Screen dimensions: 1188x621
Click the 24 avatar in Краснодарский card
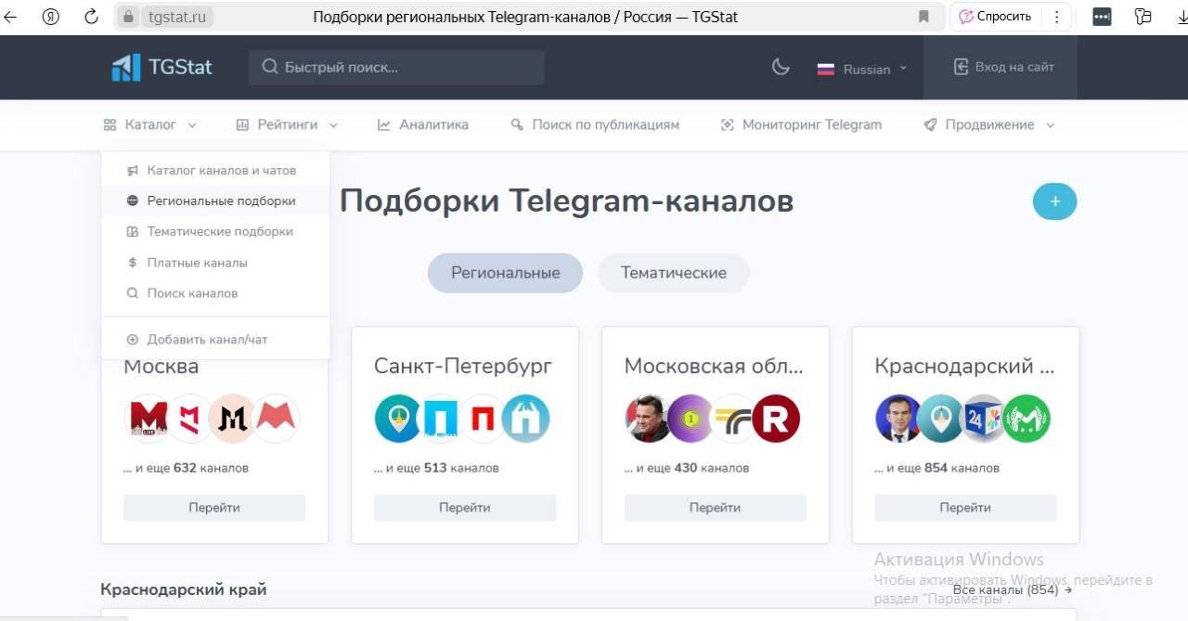coord(984,419)
